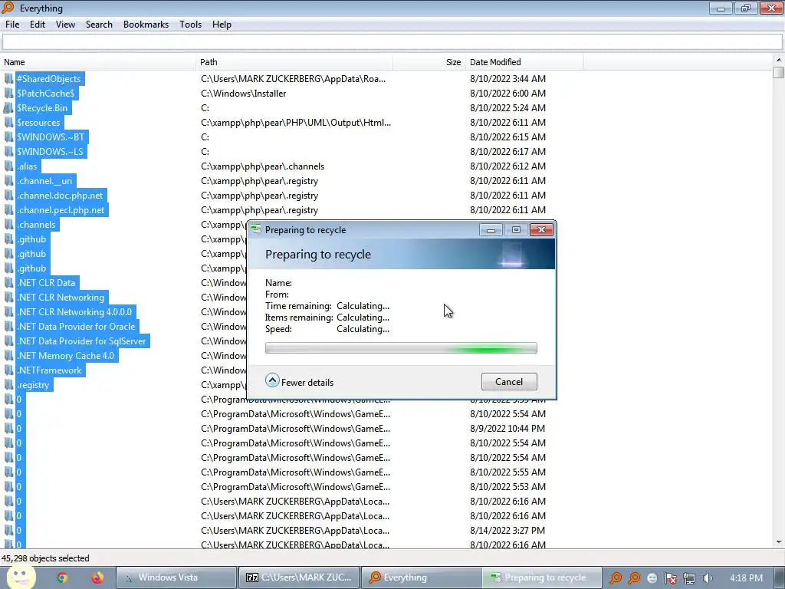The image size is (785, 589).
Task: Click the C:\xampp\php\pear\.channels path cell
Action: pos(262,166)
